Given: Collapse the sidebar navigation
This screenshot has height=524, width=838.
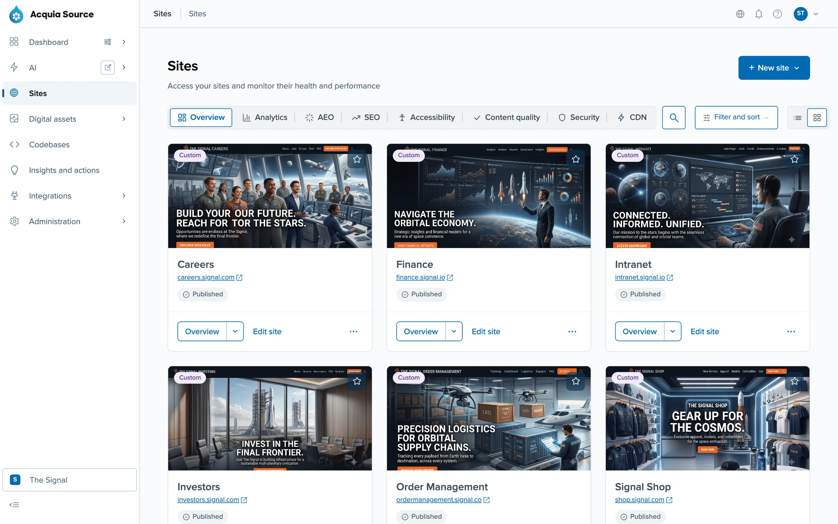Looking at the screenshot, I should pos(14,505).
